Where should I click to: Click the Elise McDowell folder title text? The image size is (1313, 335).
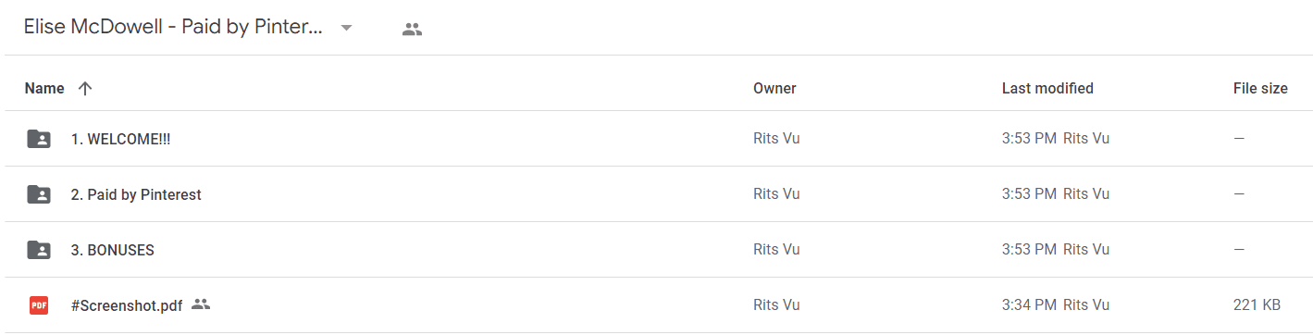pos(173,28)
